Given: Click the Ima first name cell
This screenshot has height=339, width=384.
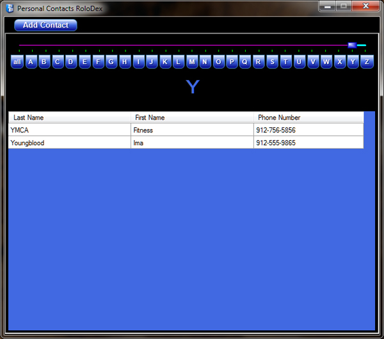Looking at the screenshot, I should coord(192,143).
